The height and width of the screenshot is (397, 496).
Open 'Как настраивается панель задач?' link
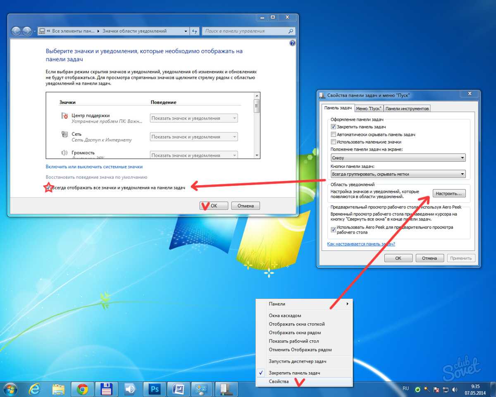361,244
